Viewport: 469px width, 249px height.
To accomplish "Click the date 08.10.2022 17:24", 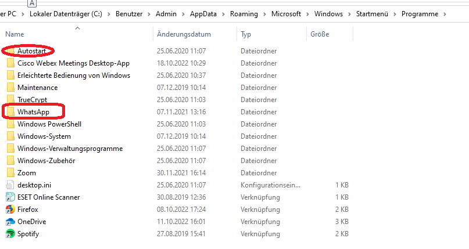I will (181, 210).
